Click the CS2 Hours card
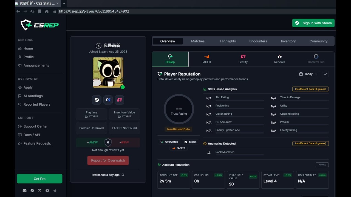The height and width of the screenshot is (197, 351). [208, 180]
